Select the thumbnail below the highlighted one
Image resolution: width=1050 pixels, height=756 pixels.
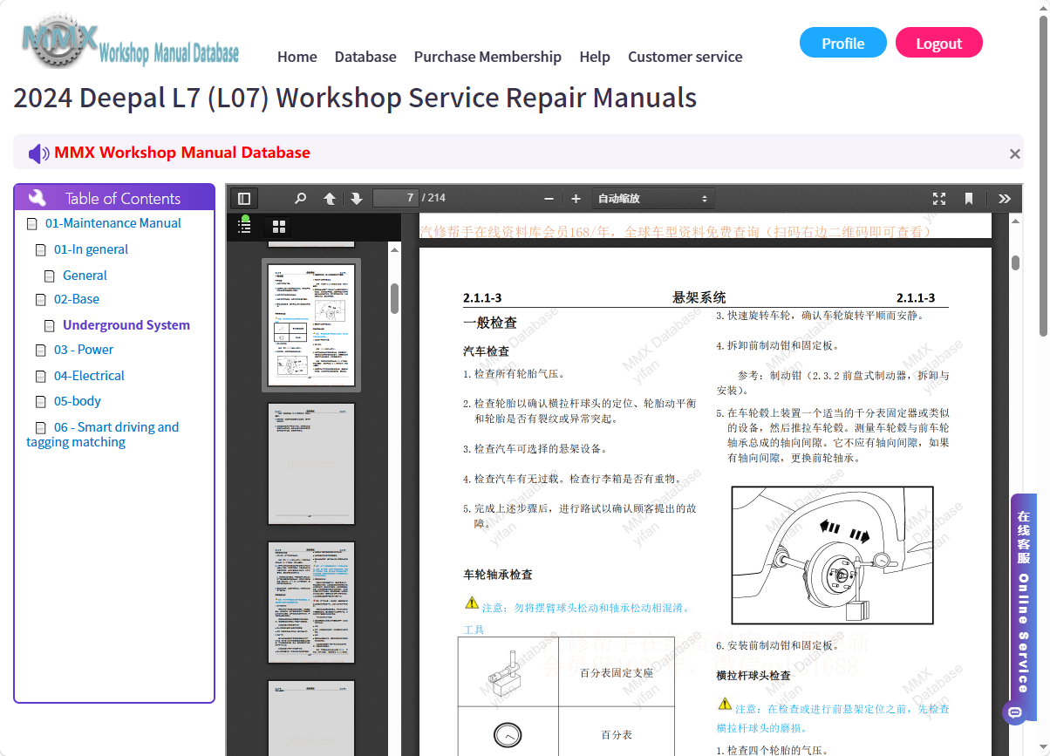(311, 464)
